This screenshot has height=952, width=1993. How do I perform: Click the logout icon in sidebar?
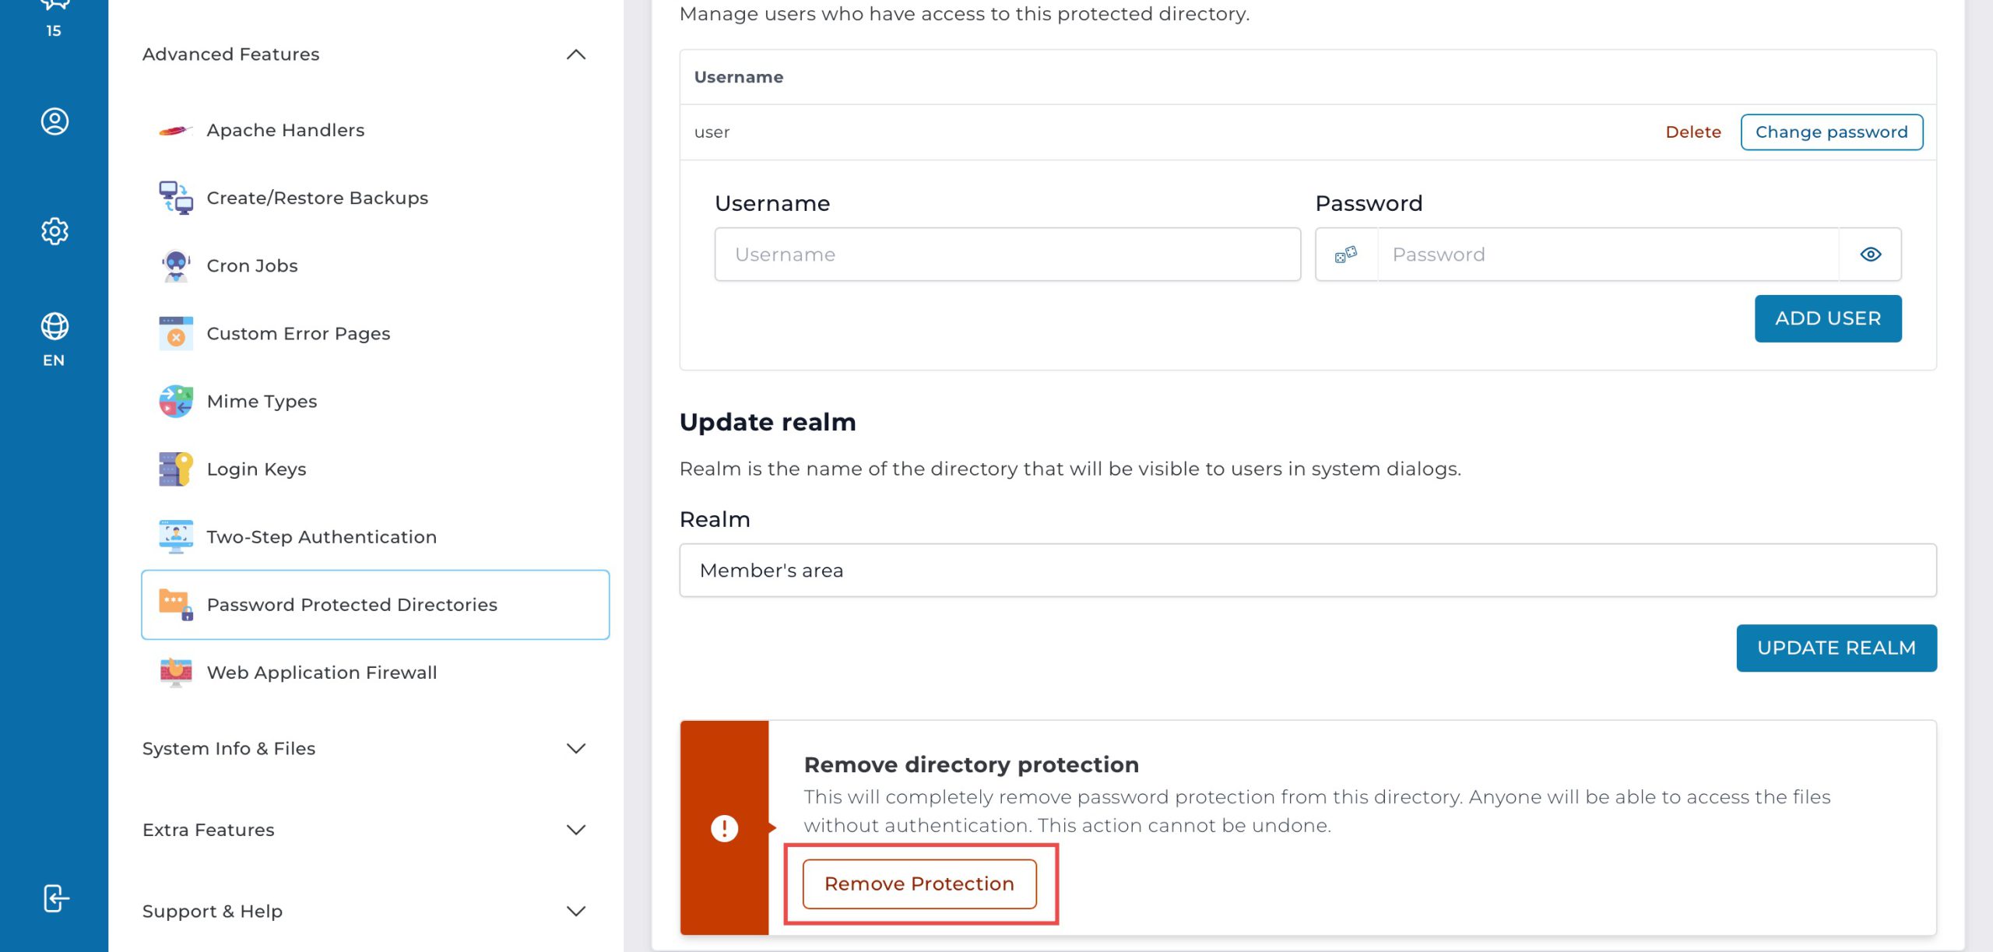point(55,898)
